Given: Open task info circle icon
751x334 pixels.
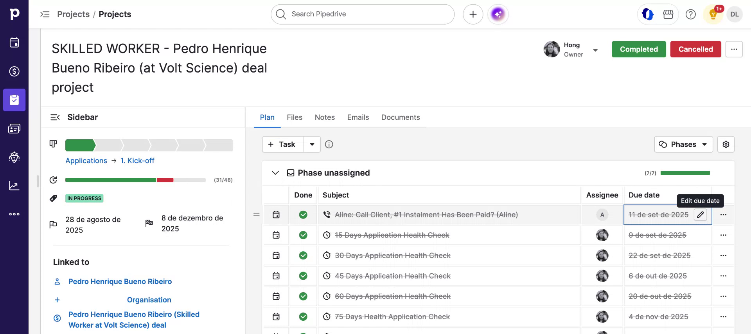Looking at the screenshot, I should point(329,144).
